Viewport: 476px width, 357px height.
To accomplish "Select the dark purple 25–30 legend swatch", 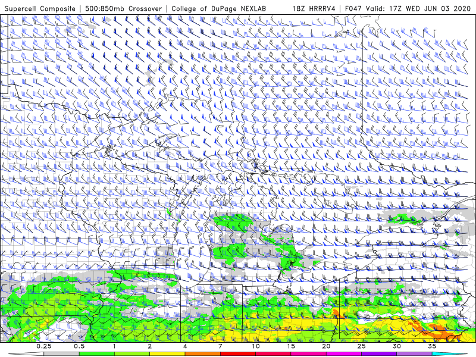I will (379, 354).
